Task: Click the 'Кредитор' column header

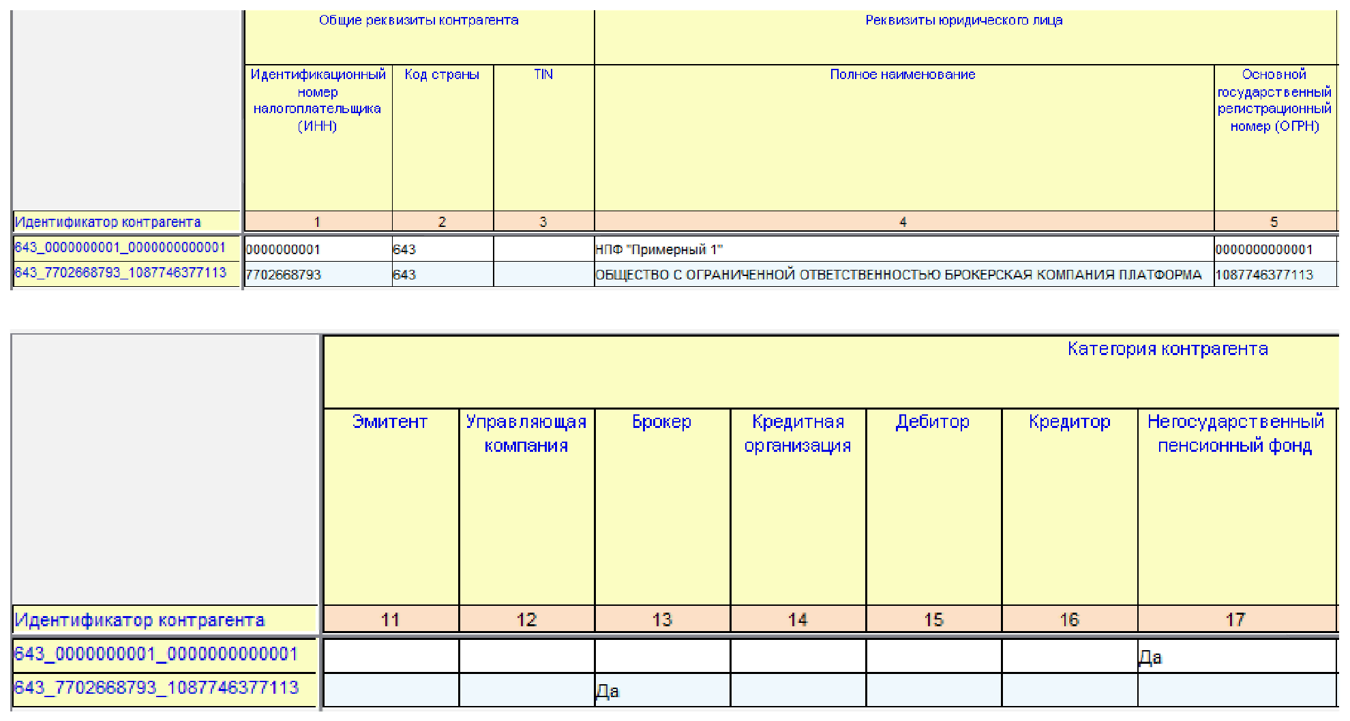Action: tap(1069, 506)
